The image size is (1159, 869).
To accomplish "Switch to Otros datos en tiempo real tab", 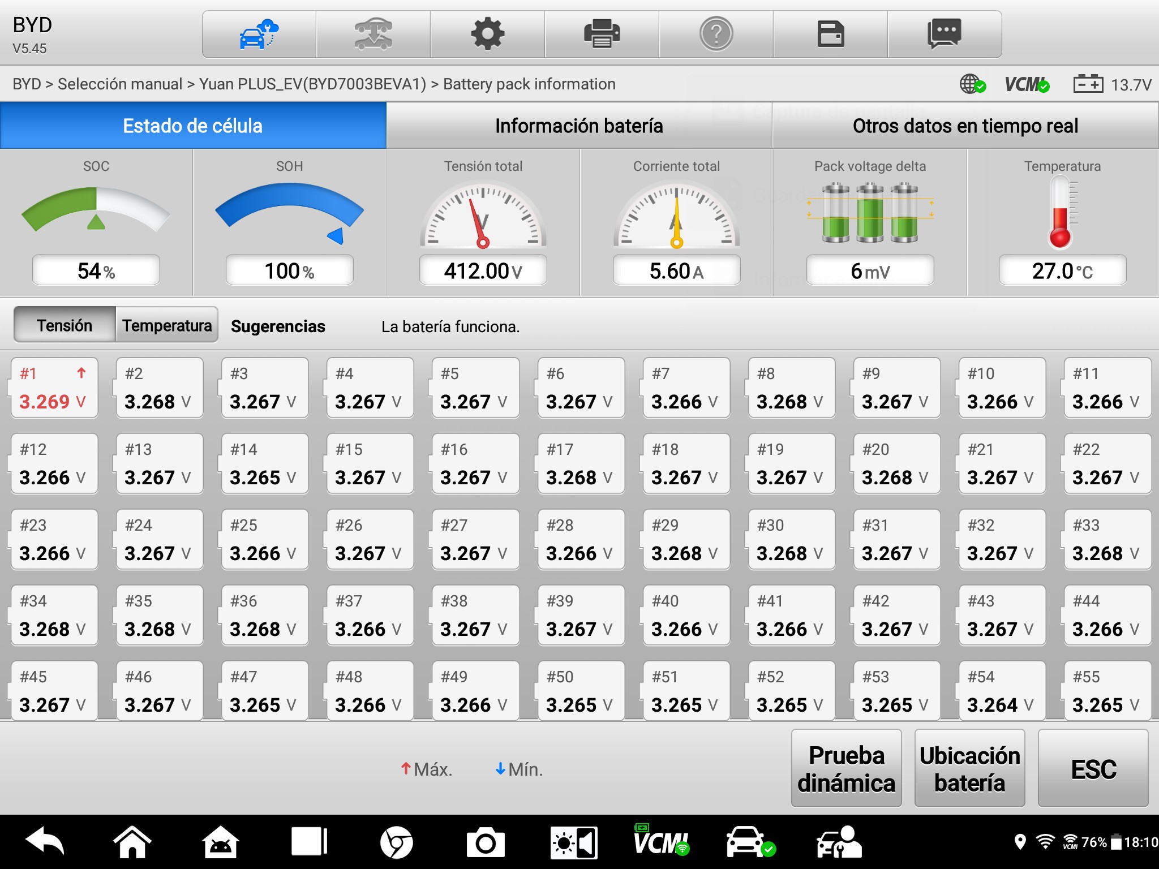I will click(x=965, y=126).
